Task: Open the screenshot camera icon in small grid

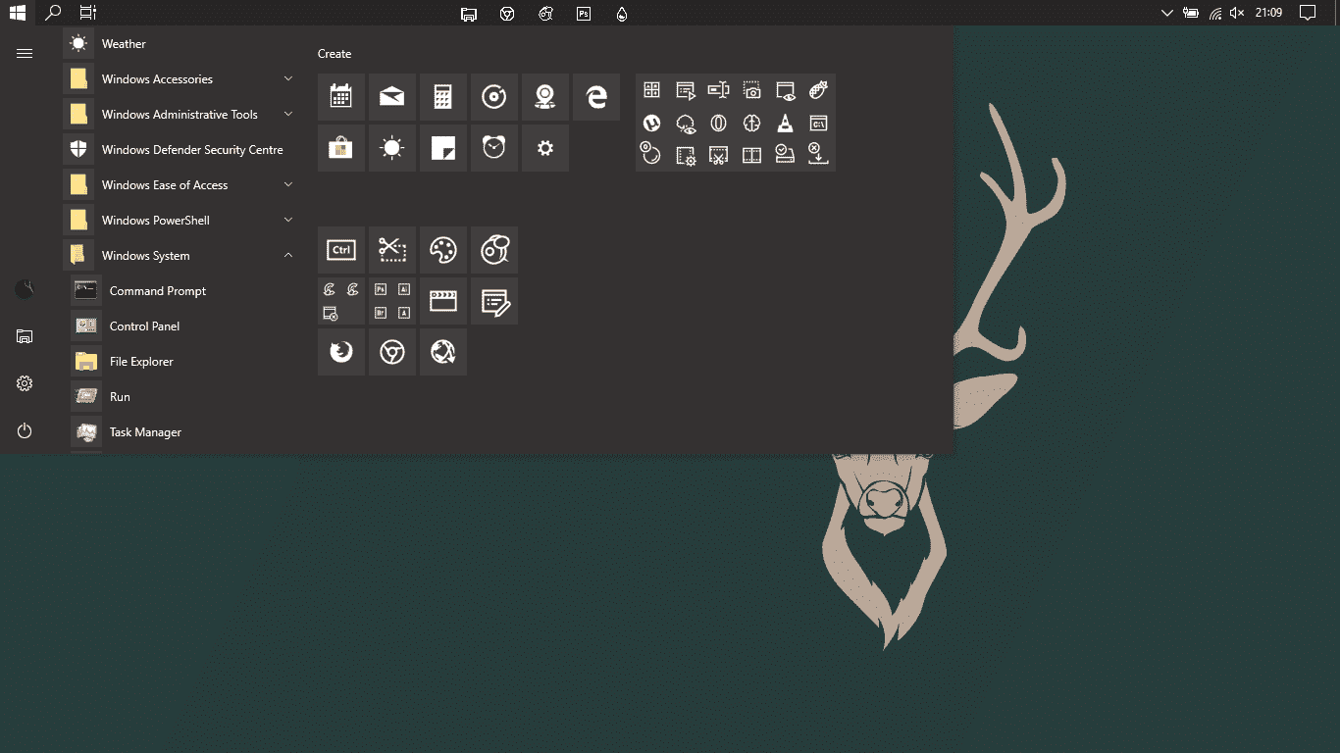Action: (x=751, y=90)
